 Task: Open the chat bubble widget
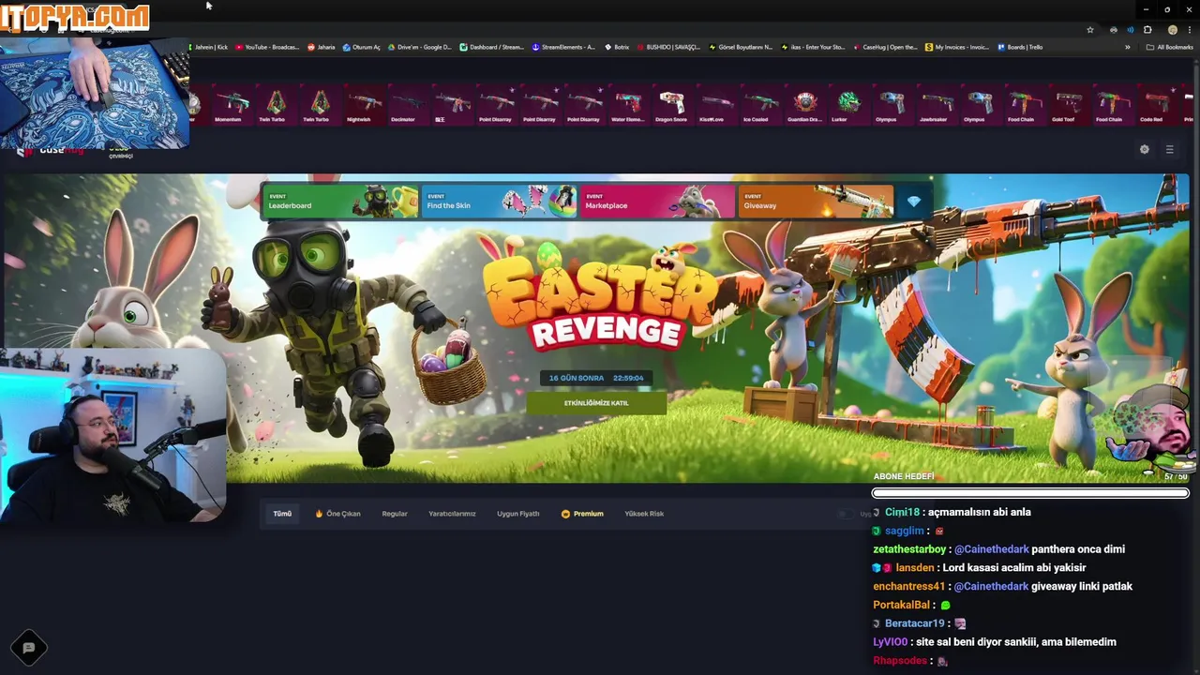28,647
